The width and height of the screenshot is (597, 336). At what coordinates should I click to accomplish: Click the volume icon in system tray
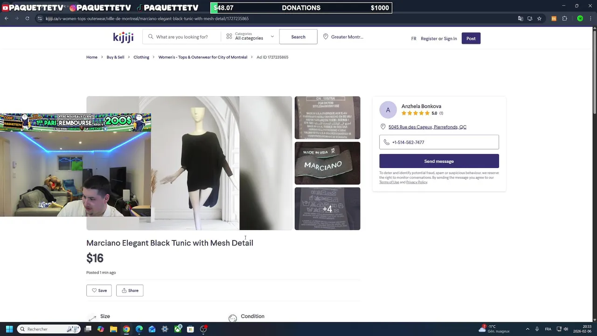coord(566,329)
